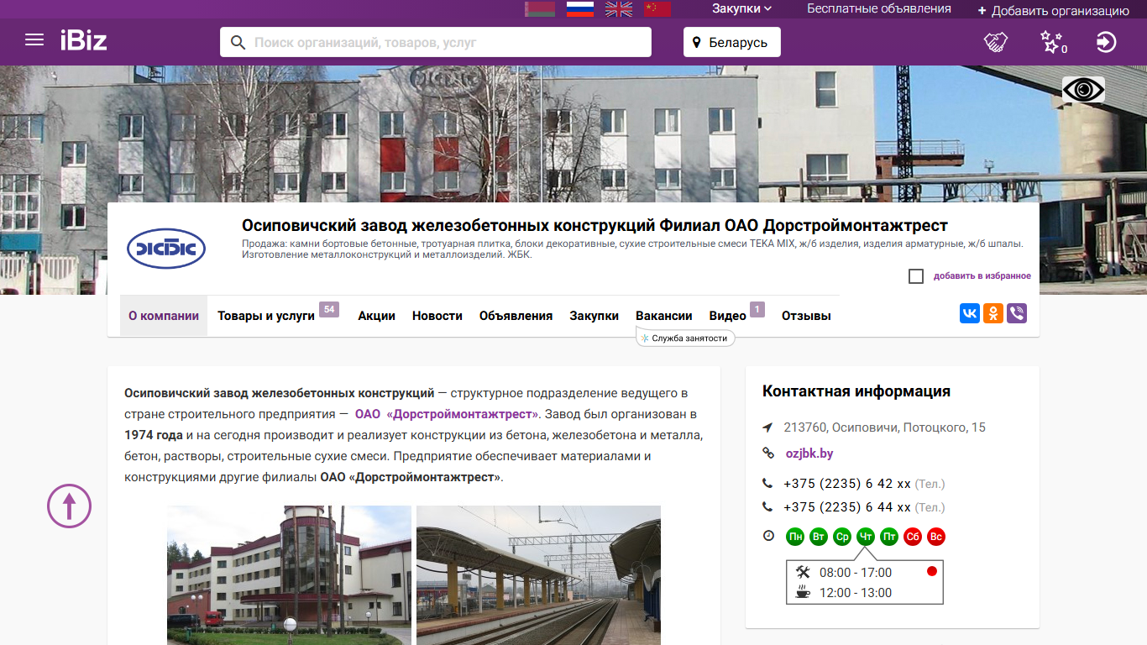1147x645 pixels.
Task: Open the Беларусь region selector
Action: [732, 42]
